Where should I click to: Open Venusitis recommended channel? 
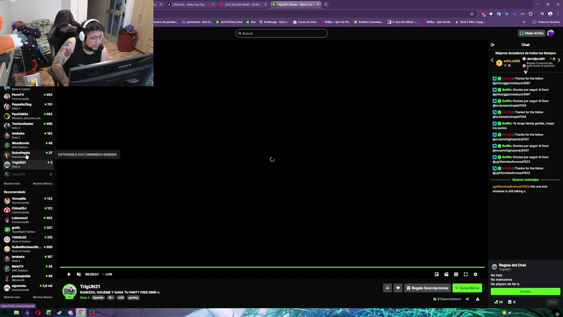(28, 200)
